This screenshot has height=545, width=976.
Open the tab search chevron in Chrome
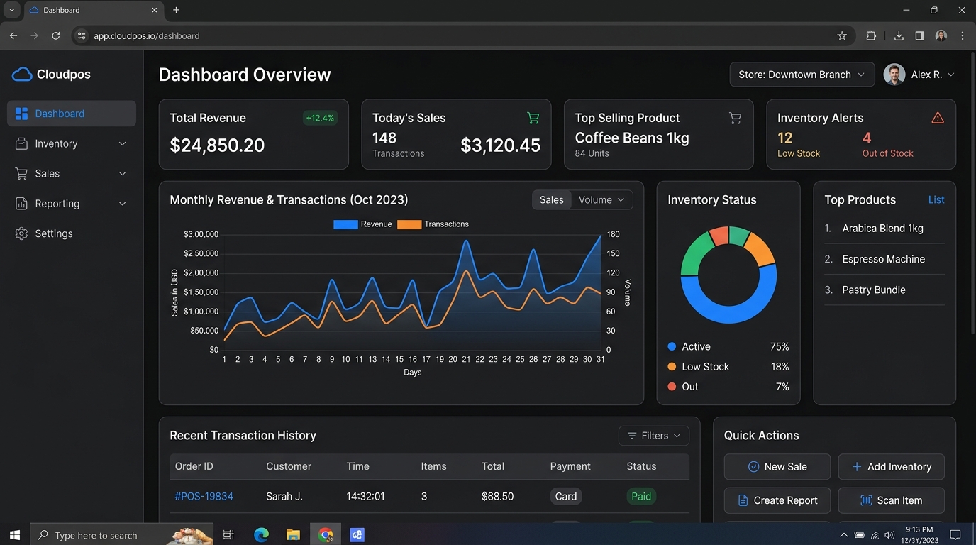point(12,10)
